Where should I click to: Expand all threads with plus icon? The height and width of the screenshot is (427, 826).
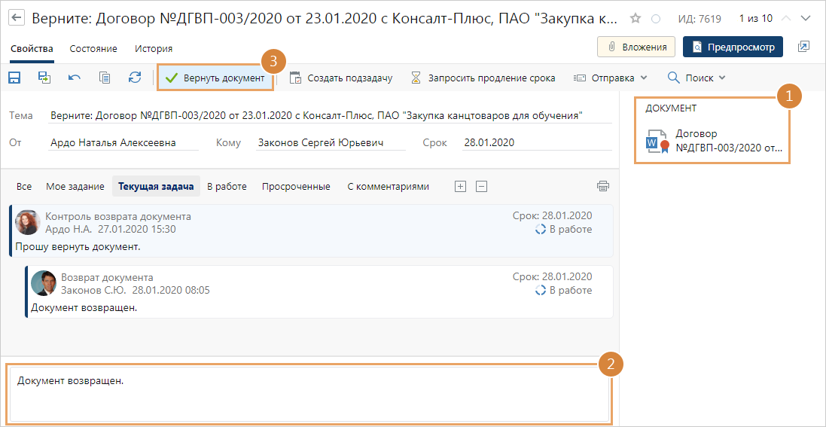coord(461,186)
